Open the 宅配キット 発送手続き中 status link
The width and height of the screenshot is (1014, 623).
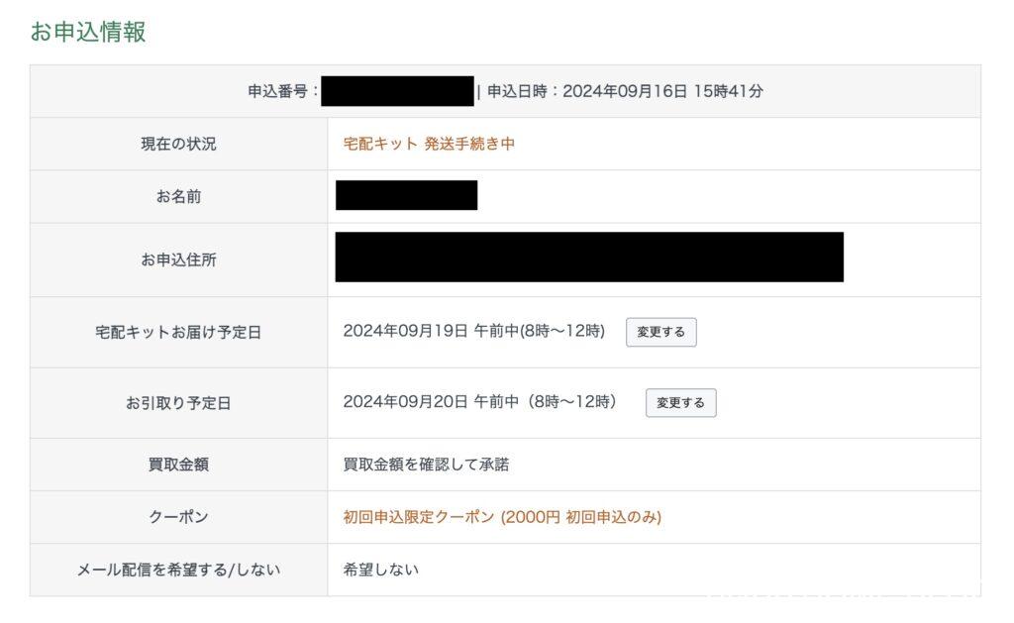pos(429,144)
